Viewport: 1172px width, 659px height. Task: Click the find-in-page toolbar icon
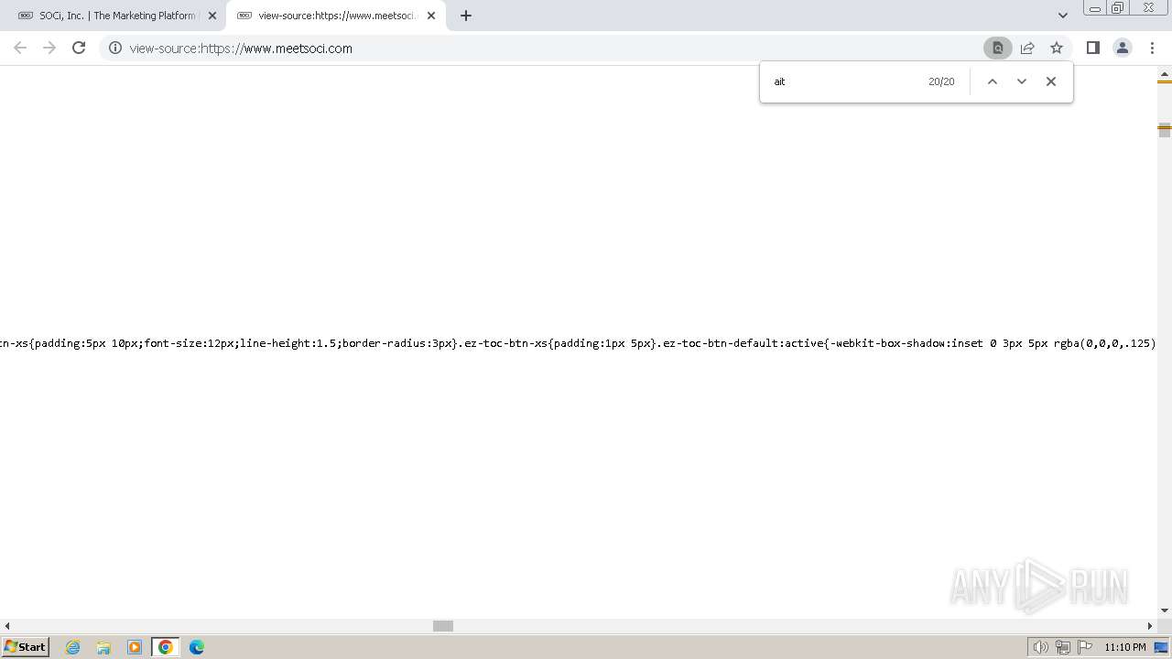998,48
